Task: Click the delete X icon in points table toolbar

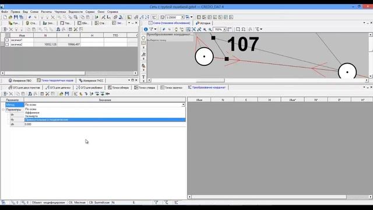Action: tap(10, 29)
